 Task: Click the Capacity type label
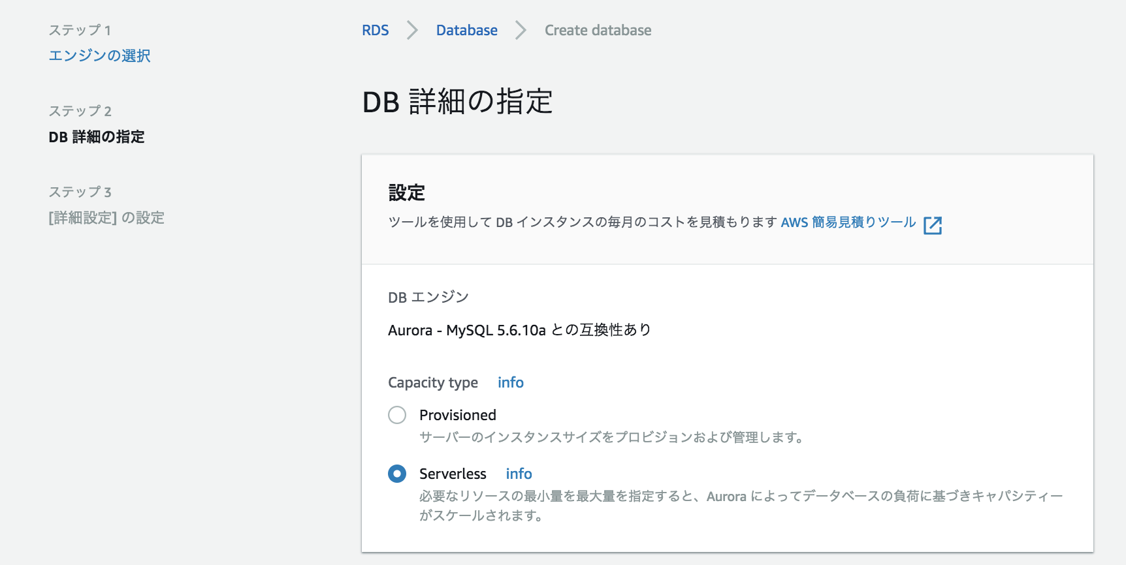433,383
